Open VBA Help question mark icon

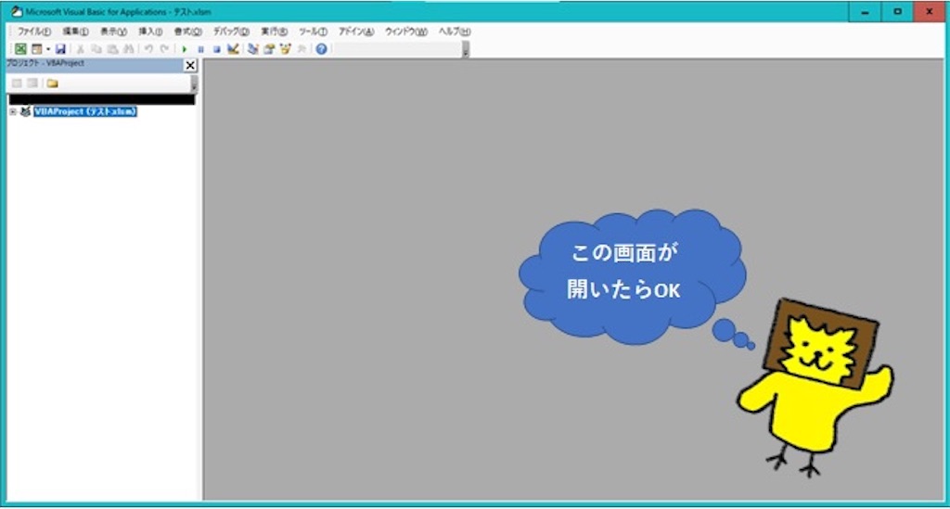coord(321,49)
